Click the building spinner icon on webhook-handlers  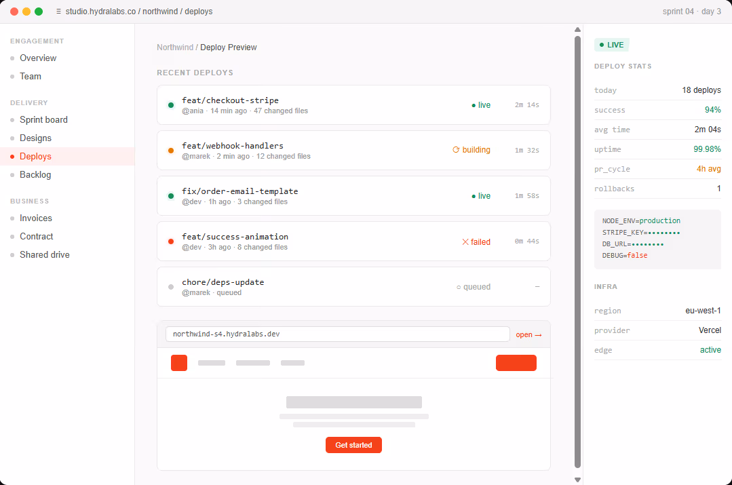(x=456, y=150)
